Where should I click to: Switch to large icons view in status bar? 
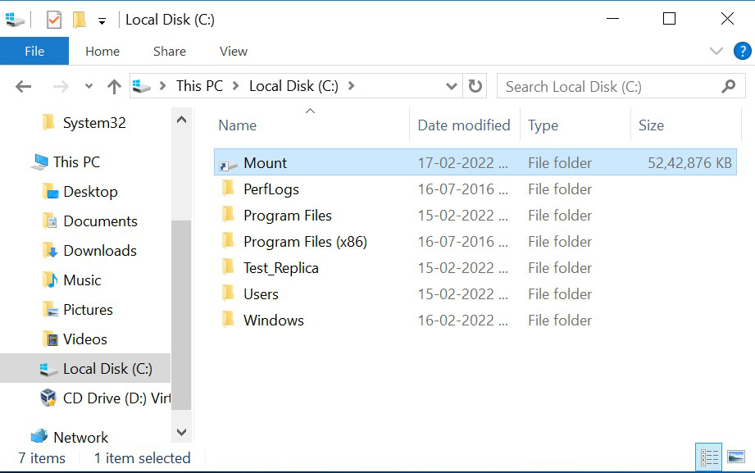point(735,457)
